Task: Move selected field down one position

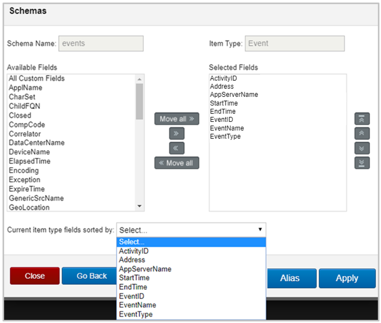Action: (362, 148)
